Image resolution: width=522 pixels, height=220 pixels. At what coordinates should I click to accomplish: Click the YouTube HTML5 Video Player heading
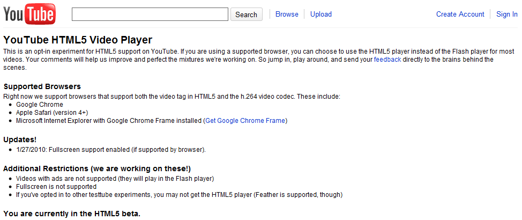[x=78, y=40]
